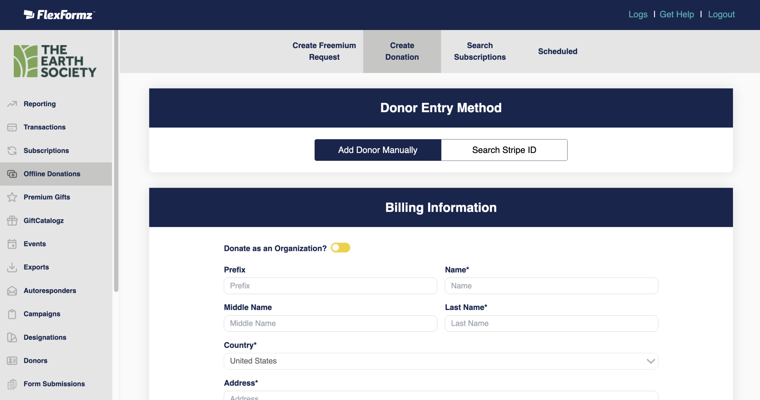Open the Get Help link
Viewport: 760px width, 400px height.
(677, 14)
